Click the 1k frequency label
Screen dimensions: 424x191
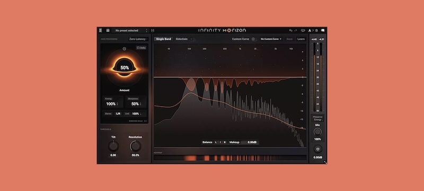click(240, 49)
